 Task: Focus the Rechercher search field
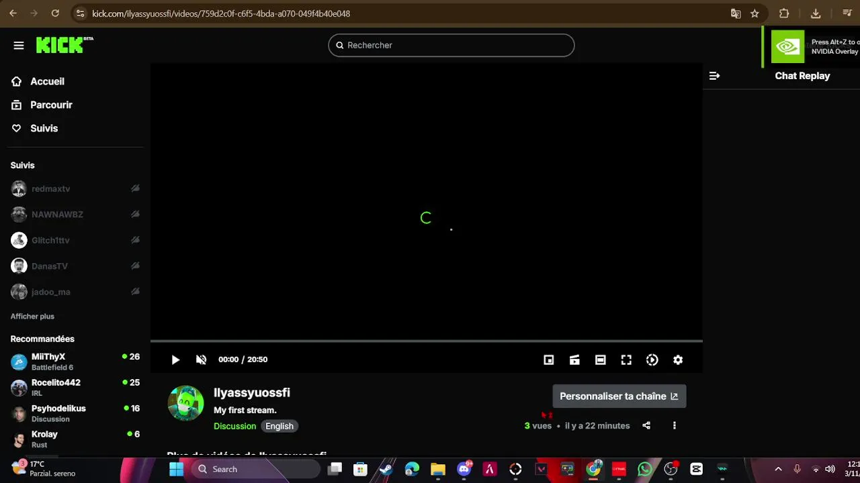point(451,45)
